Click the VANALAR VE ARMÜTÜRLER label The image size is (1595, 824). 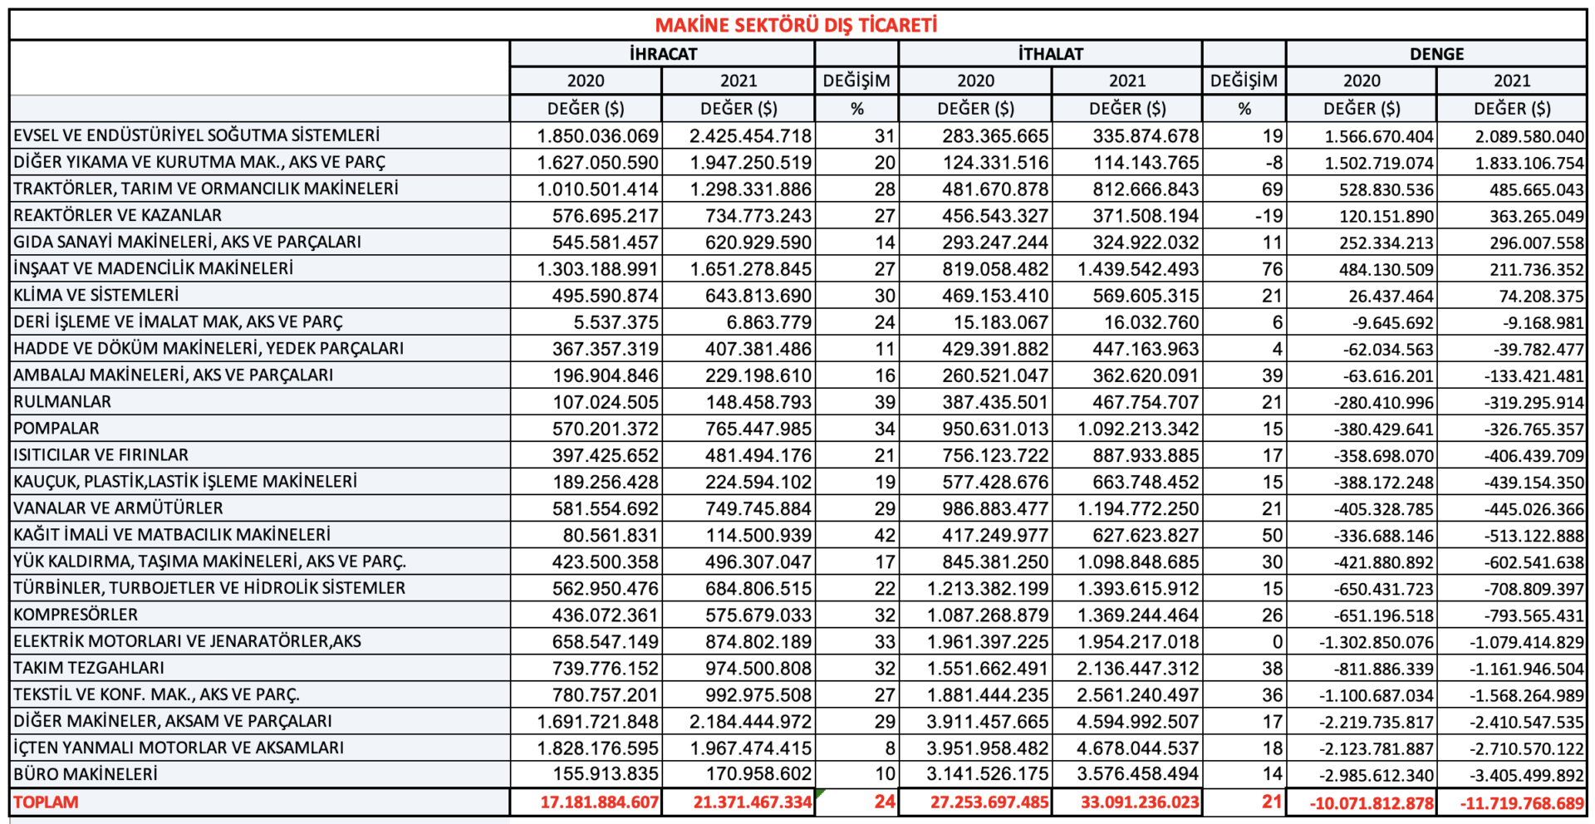pos(118,508)
